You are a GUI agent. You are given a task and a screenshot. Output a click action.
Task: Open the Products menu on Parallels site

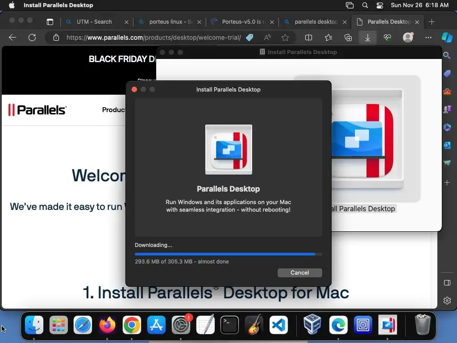(x=114, y=110)
